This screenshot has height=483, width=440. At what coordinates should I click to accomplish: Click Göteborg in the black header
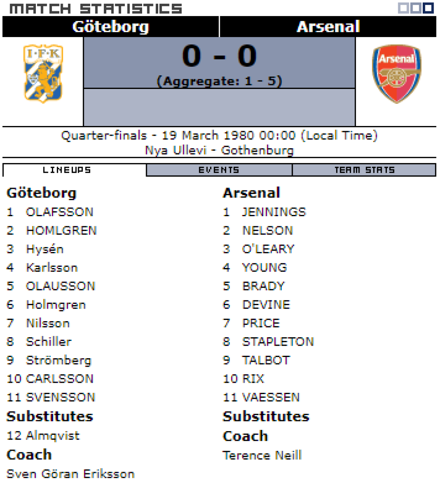click(111, 27)
